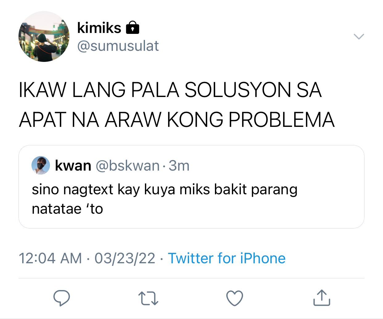383x319 pixels.
Task: Tap the retweet arrows icon
Action: (148, 298)
